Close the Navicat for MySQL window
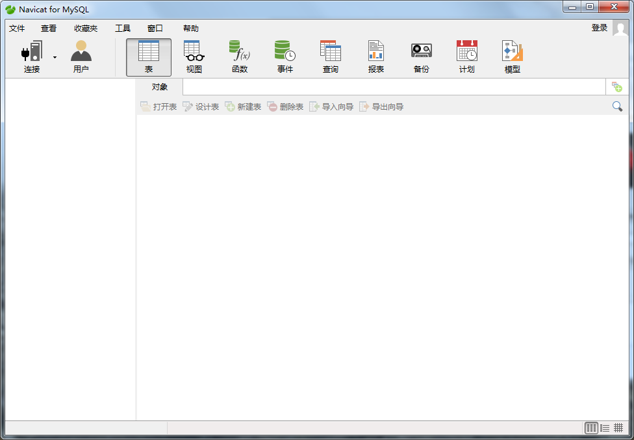This screenshot has width=634, height=440. click(614, 6)
